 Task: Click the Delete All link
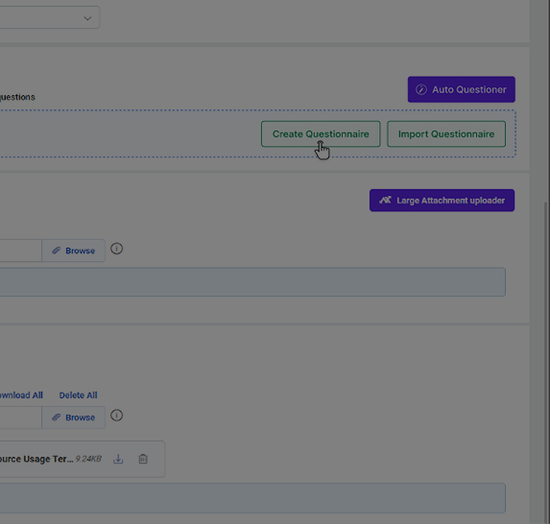[x=78, y=395]
